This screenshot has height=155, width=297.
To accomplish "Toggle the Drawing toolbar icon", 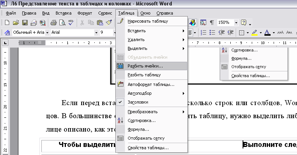I will coord(192,23).
